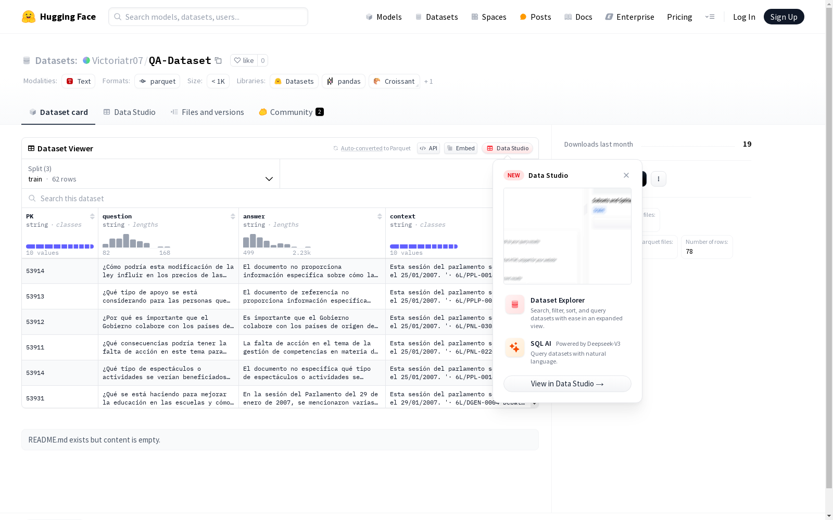Click the Victoriatr07 user link
This screenshot has width=833, height=520.
[117, 61]
